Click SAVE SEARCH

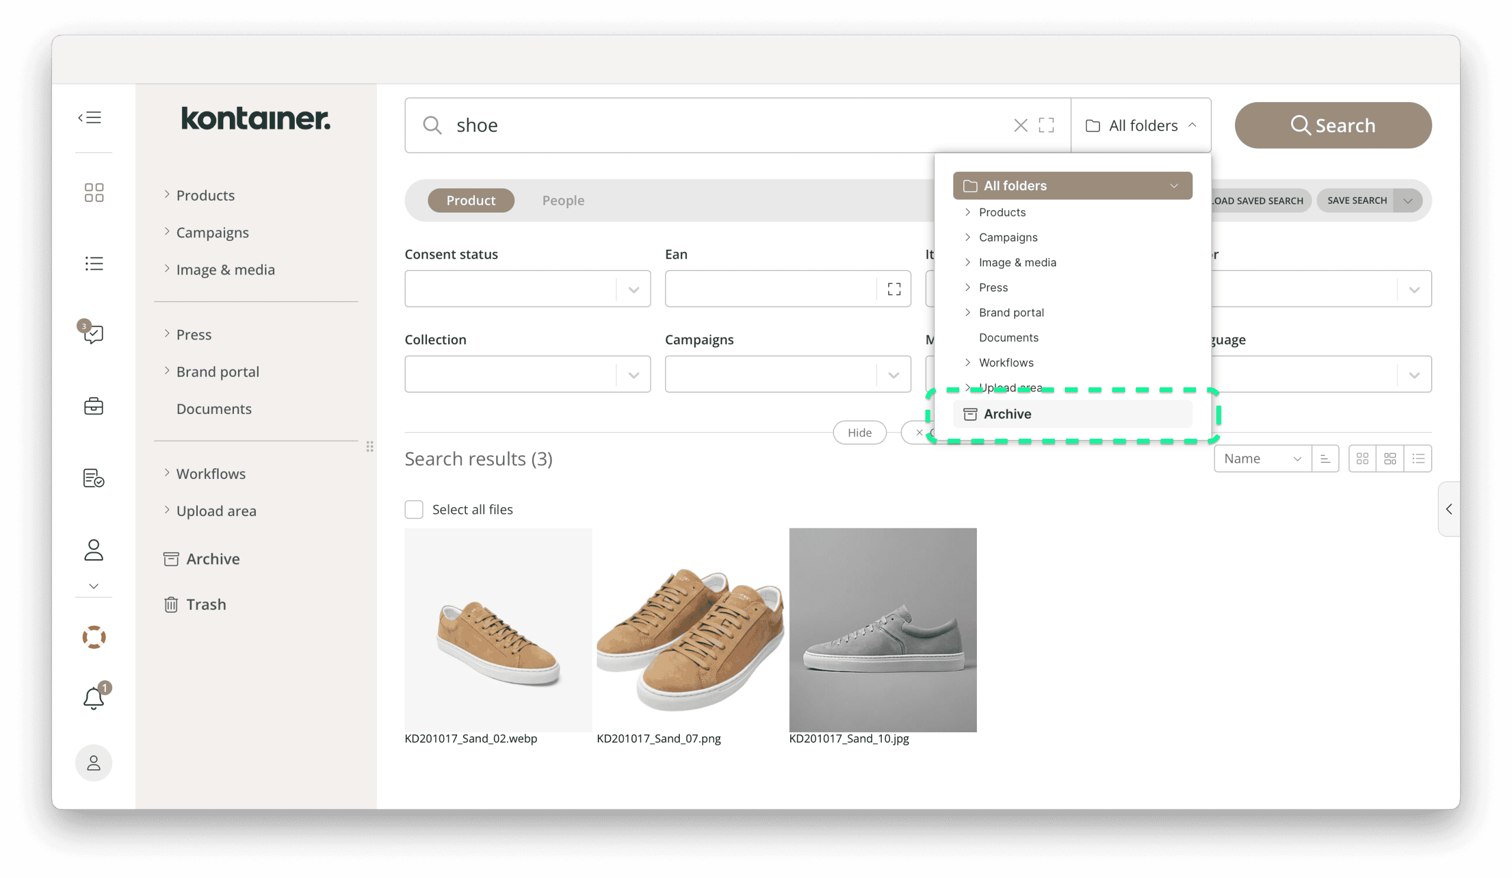coord(1357,200)
